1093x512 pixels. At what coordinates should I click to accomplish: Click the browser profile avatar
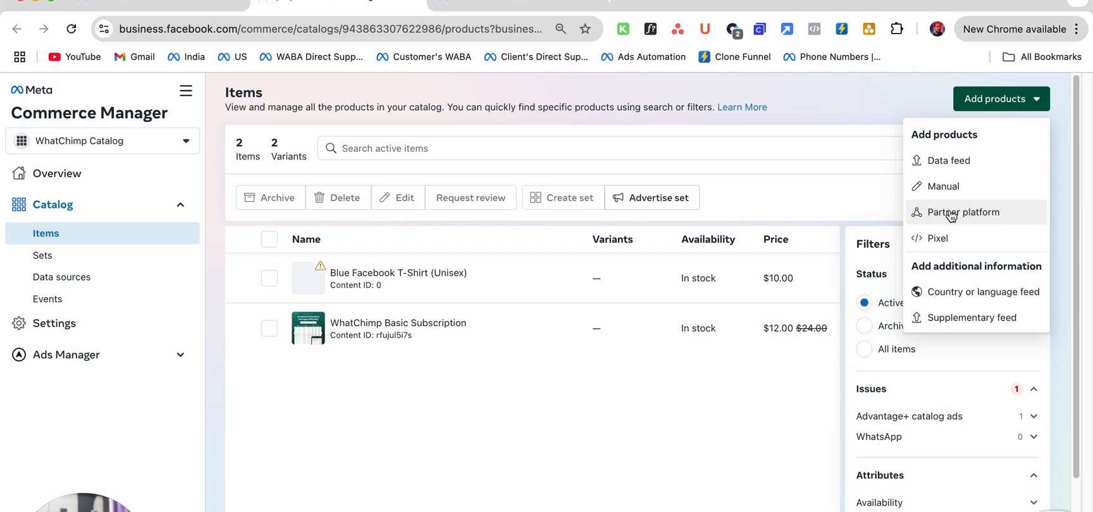[937, 29]
